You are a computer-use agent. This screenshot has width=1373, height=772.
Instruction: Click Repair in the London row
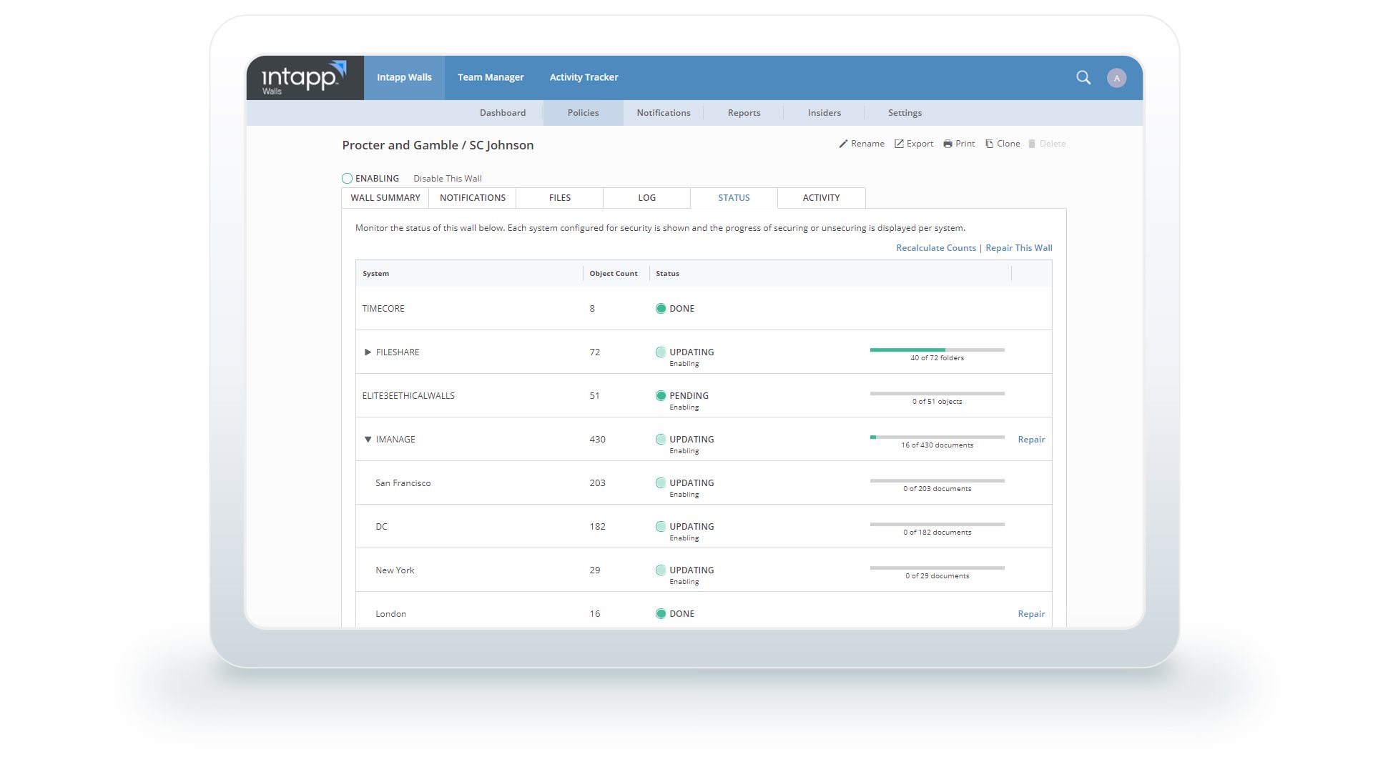coord(1031,614)
